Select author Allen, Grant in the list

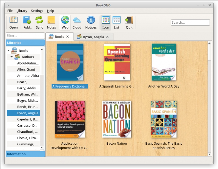tap(26, 69)
